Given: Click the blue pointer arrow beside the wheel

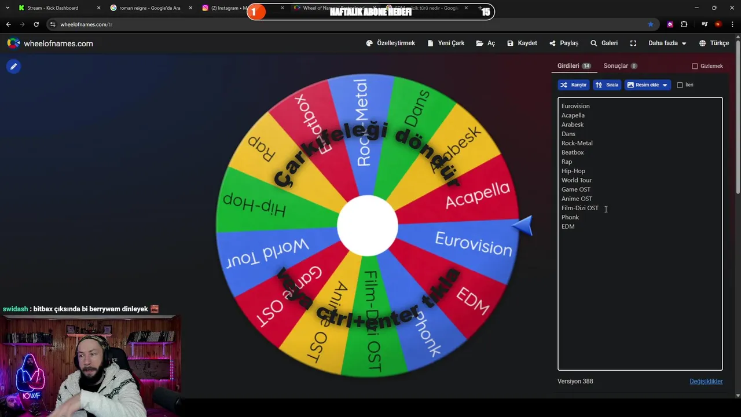Looking at the screenshot, I should [522, 226].
